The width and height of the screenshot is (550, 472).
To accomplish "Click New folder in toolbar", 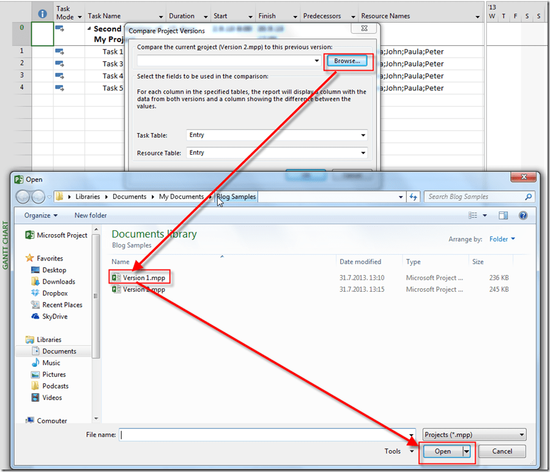I will tap(91, 215).
